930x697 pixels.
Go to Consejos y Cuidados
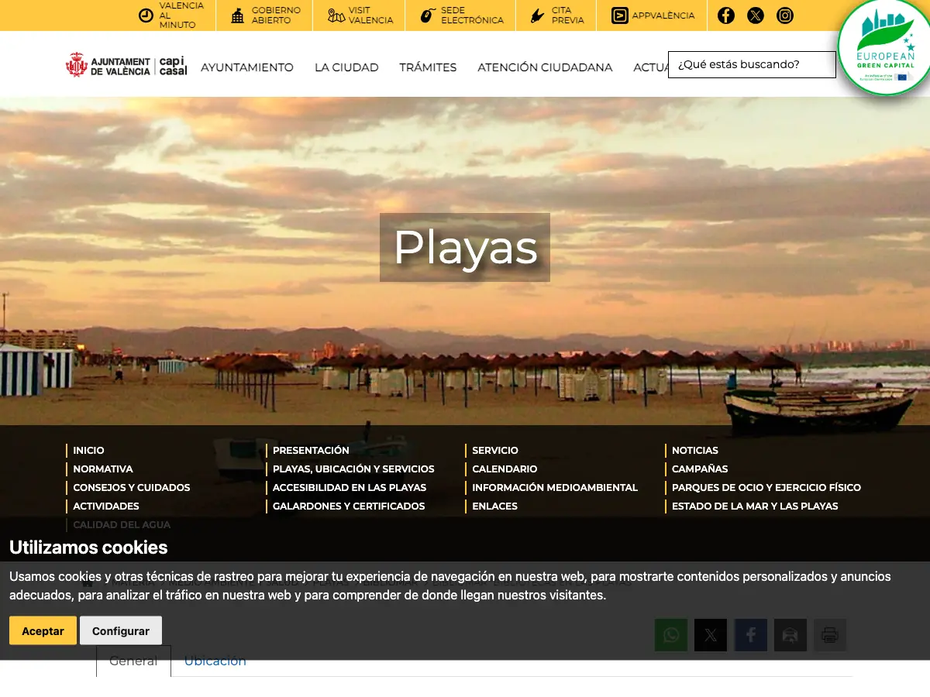coord(132,487)
